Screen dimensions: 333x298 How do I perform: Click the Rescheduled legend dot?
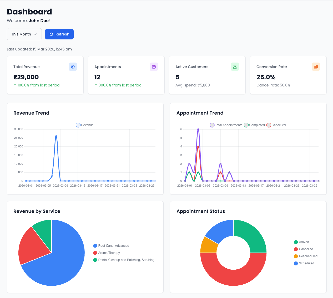tap(295, 256)
